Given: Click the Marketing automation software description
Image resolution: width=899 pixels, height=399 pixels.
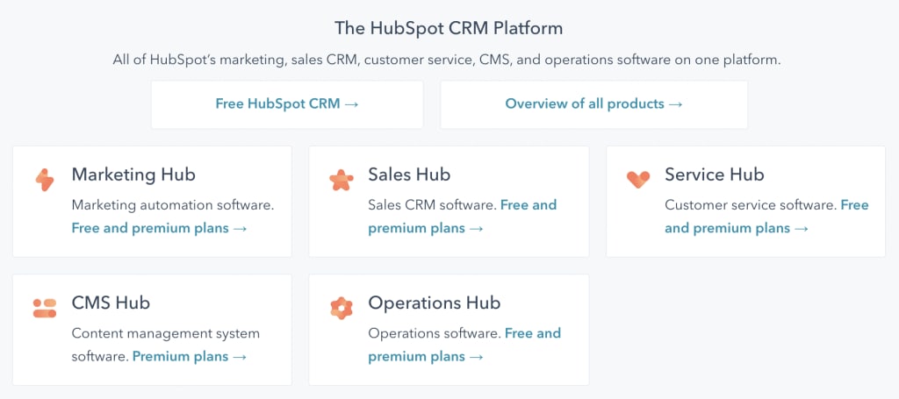Looking at the screenshot, I should 173,205.
